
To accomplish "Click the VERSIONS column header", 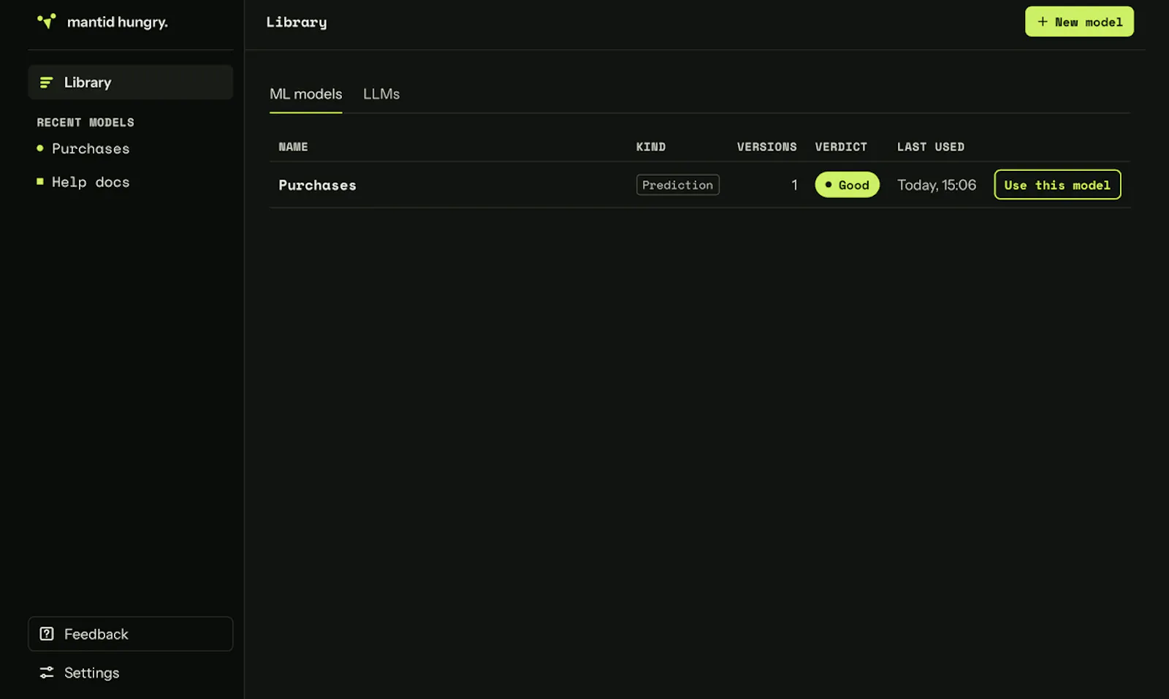I will click(x=766, y=147).
